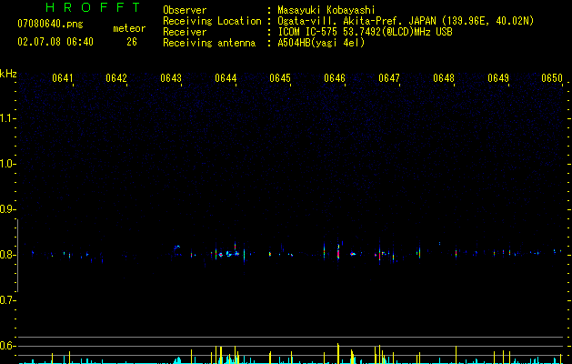Image resolution: width=572 pixels, height=364 pixels.
Task: Click the date stamp 02.07.08 06:40
Action: [x=55, y=42]
